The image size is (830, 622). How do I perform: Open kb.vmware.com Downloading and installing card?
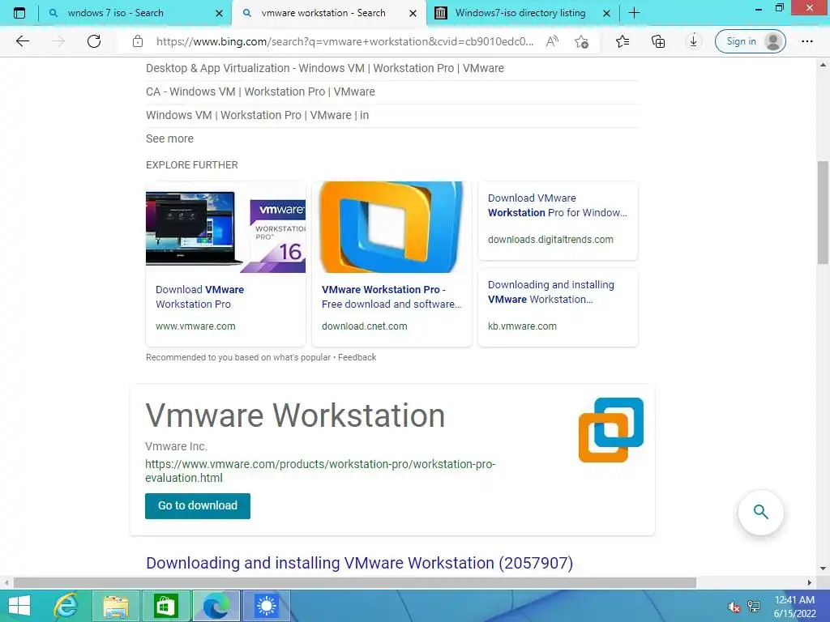click(558, 307)
